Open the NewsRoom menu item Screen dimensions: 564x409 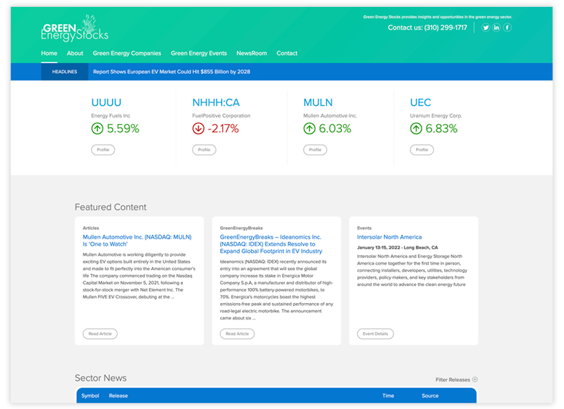(252, 53)
